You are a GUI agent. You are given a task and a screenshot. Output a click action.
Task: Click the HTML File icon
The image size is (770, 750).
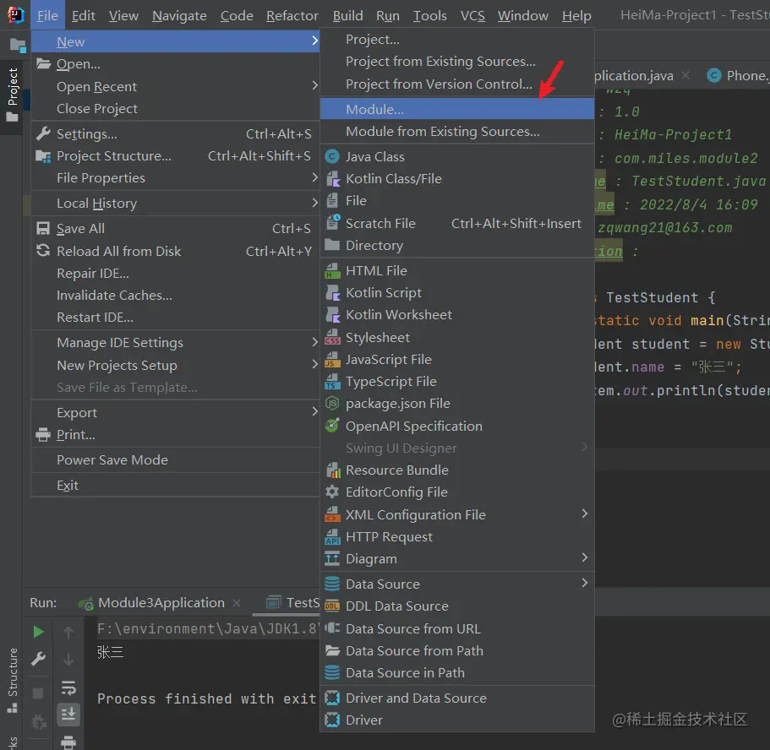coord(332,270)
